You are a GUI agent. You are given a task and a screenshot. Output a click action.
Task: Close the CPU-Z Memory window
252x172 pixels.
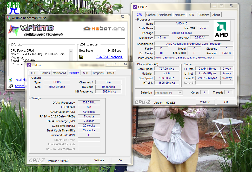(125, 64)
